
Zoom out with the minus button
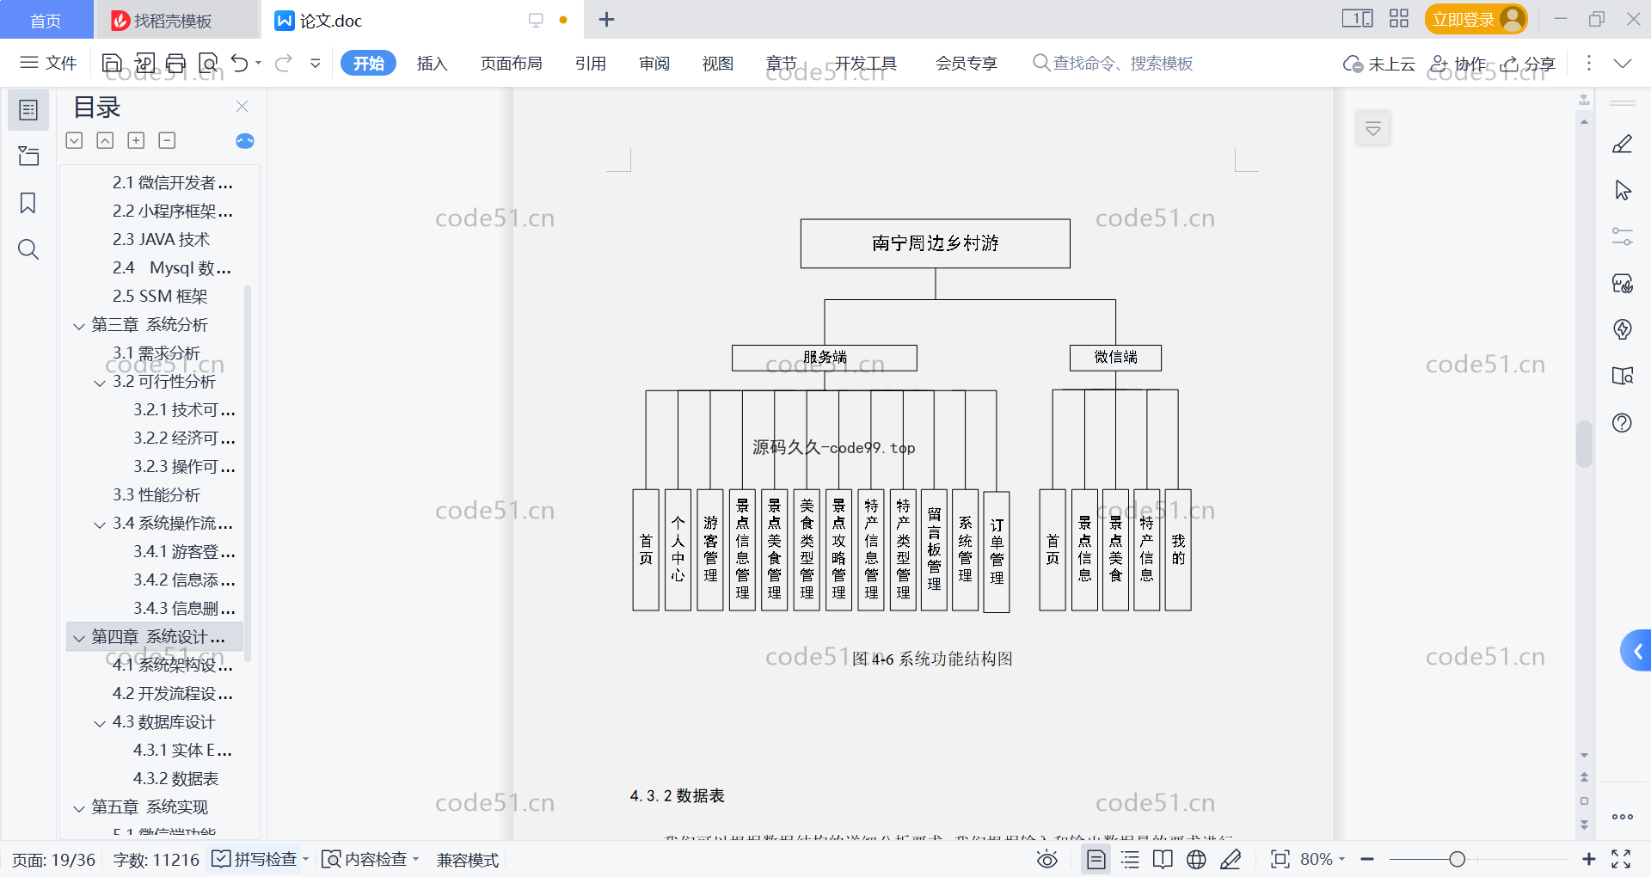pos(1367,860)
